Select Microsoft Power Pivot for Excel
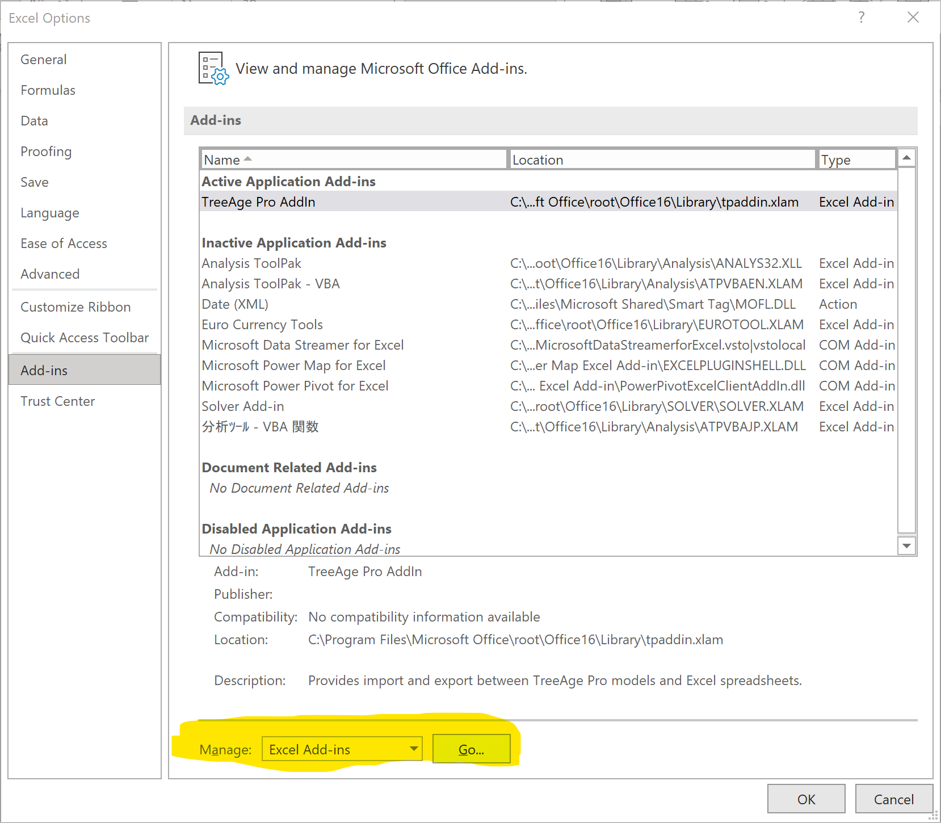941x823 pixels. click(x=295, y=386)
